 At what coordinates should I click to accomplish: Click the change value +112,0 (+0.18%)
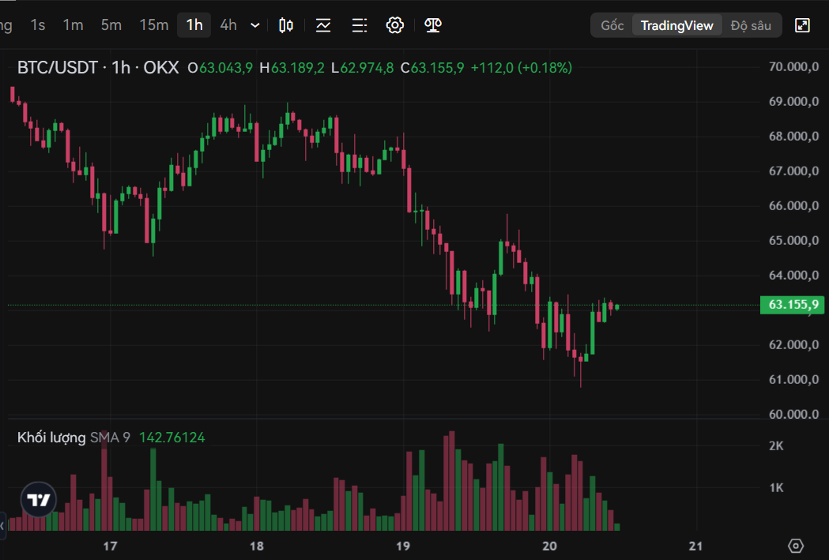coord(522,68)
